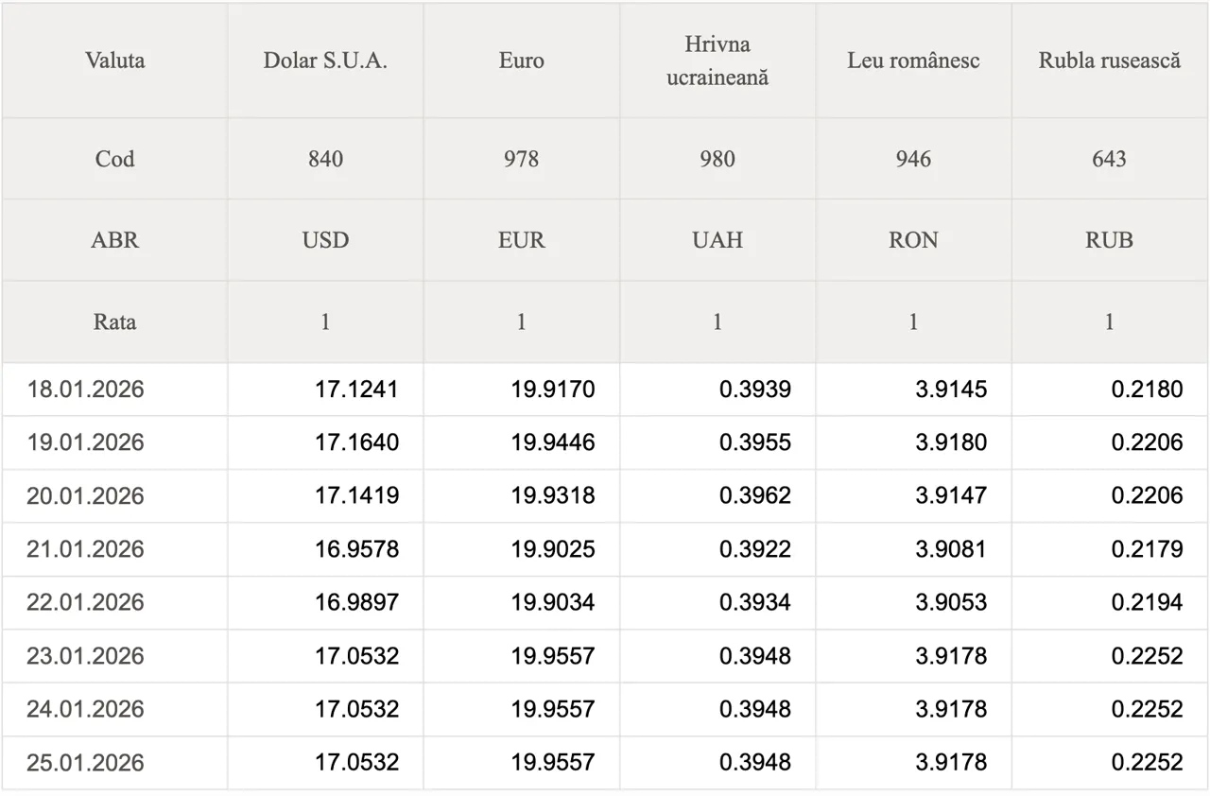Select the RON abbreviation cell

[913, 240]
